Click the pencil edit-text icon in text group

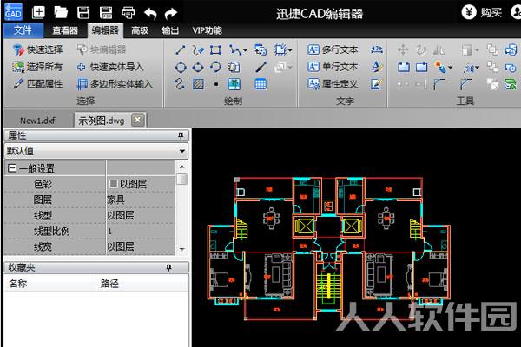[x=376, y=84]
